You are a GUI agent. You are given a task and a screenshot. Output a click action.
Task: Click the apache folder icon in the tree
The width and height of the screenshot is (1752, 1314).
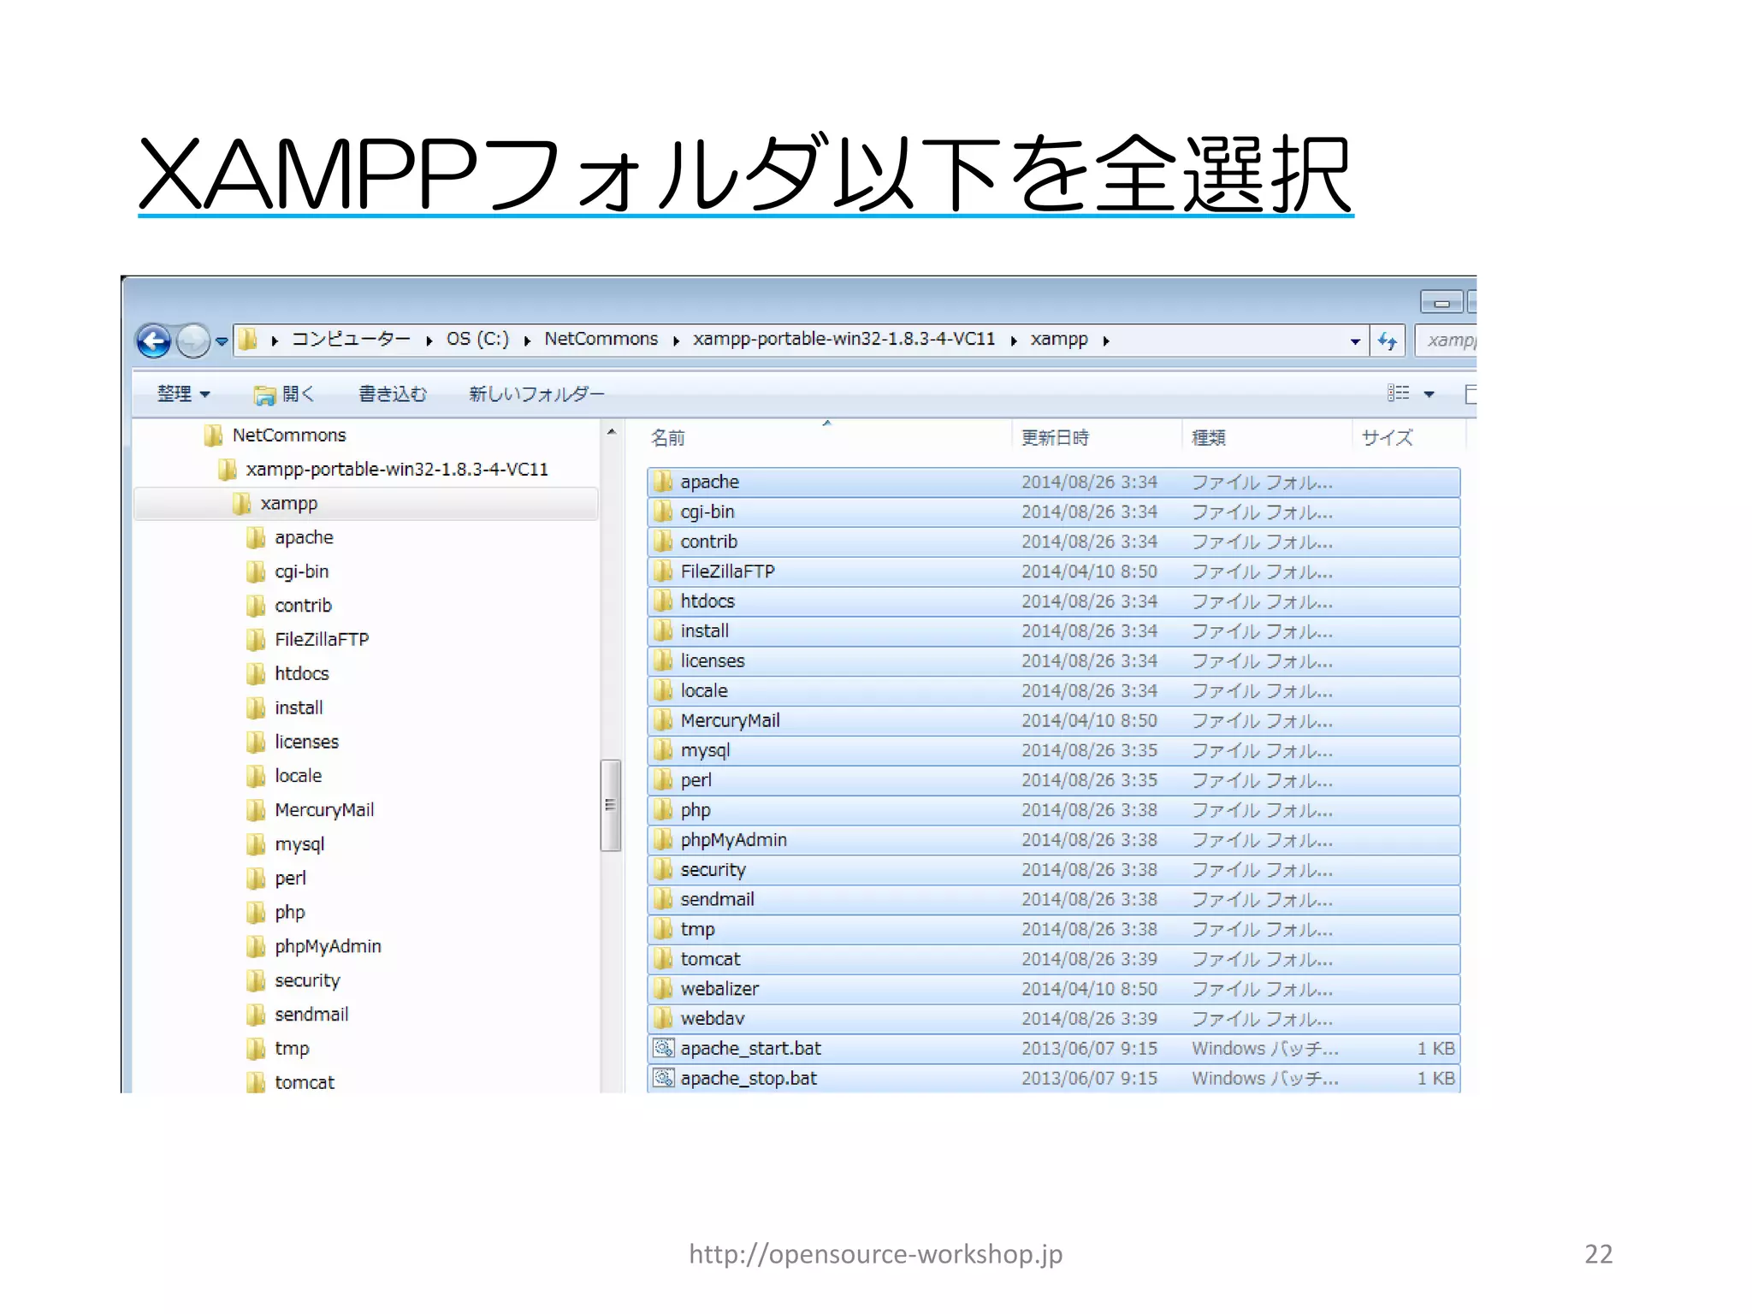255,538
